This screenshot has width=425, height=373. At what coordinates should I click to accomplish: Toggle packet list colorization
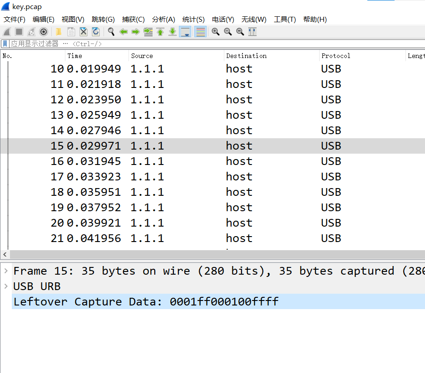pos(201,32)
